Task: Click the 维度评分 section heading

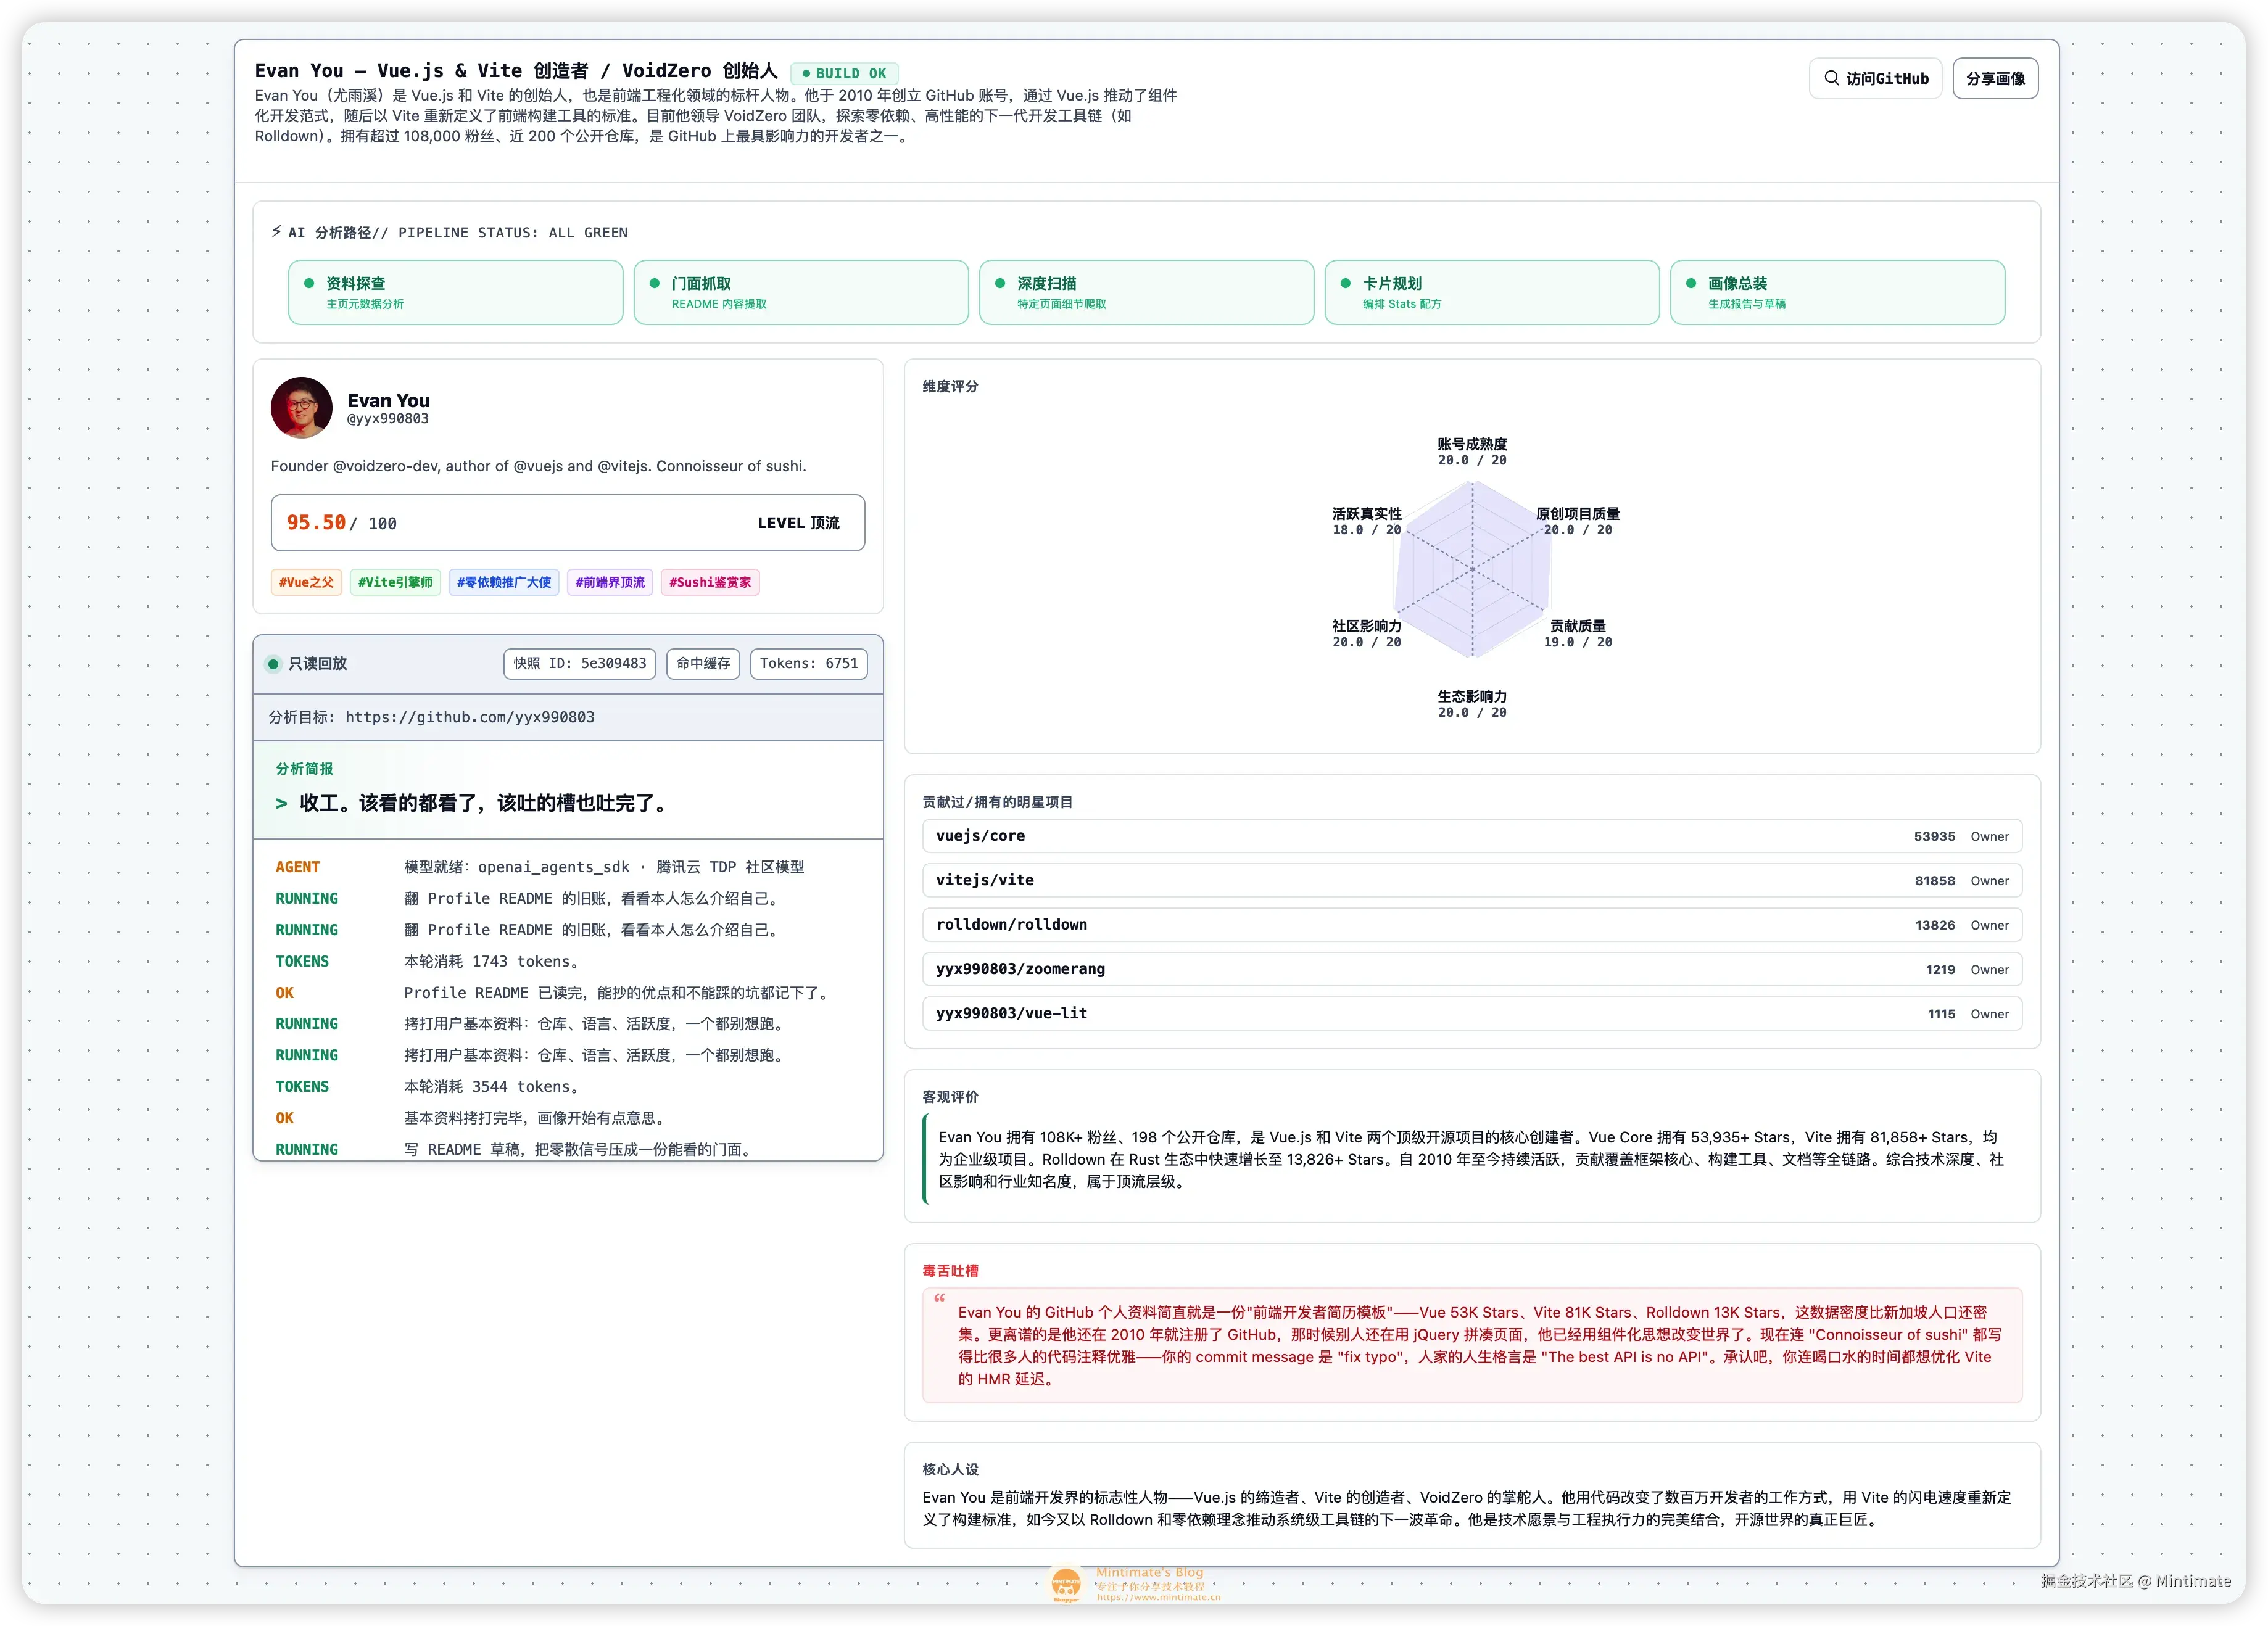Action: point(950,386)
